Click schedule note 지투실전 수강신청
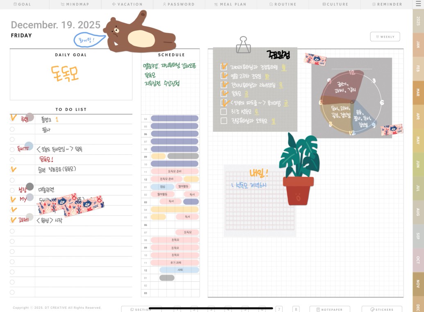 (162, 83)
